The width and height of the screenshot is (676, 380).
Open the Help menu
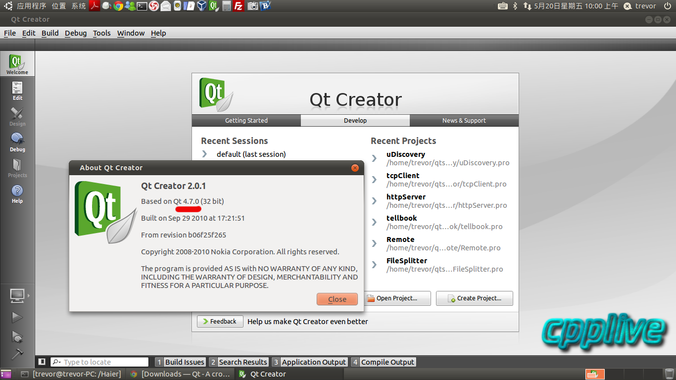158,33
